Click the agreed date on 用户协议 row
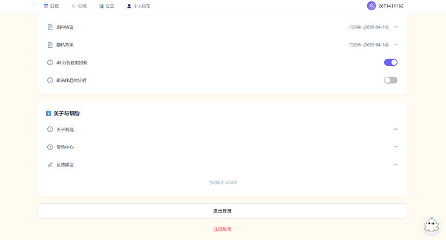 pyautogui.click(x=368, y=27)
